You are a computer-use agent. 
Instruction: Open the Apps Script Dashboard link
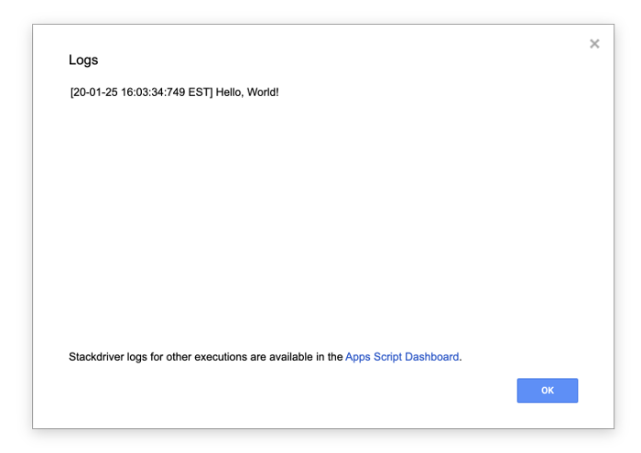coord(402,357)
